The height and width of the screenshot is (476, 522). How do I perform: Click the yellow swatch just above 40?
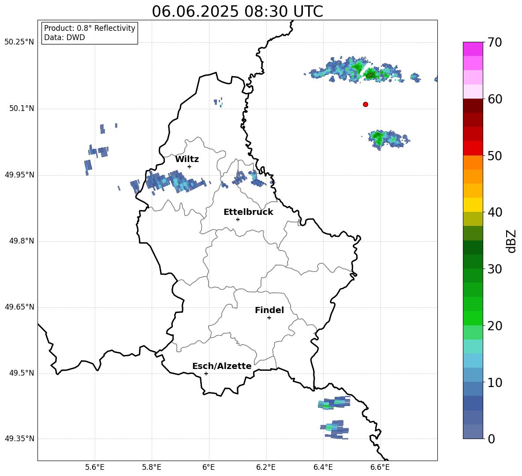pyautogui.click(x=473, y=205)
